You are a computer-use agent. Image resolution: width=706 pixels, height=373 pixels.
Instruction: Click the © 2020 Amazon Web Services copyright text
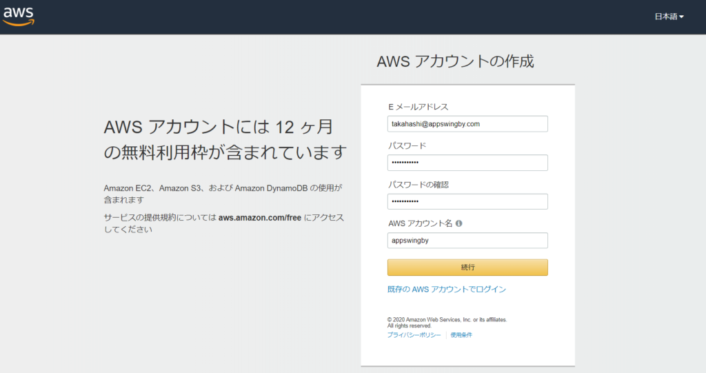447,323
